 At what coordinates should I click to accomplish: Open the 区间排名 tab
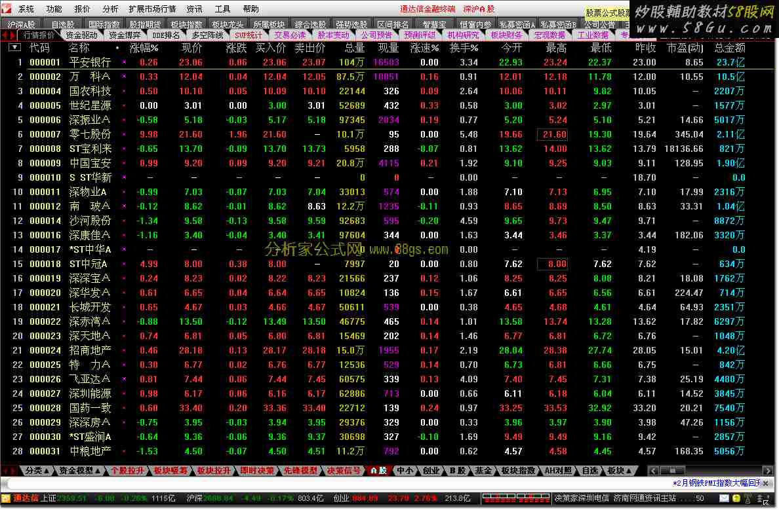point(393,24)
